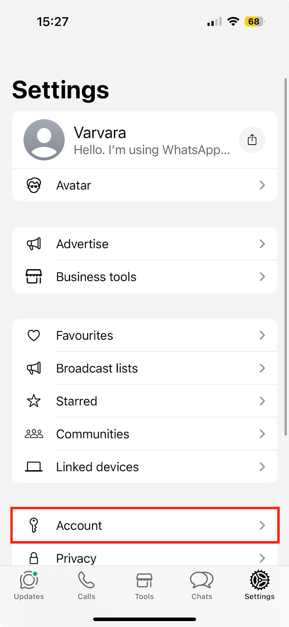Tap the Privacy lock icon

[x=34, y=558]
